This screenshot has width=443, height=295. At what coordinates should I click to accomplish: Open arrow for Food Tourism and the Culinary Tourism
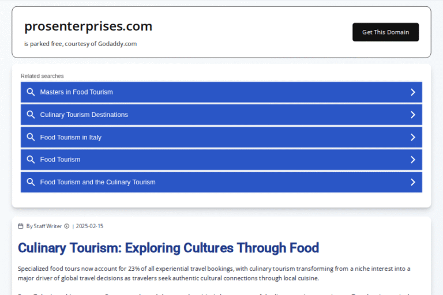tap(412, 182)
